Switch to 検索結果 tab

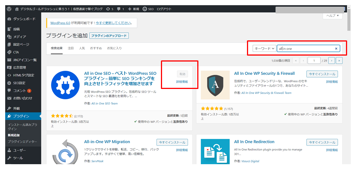pyautogui.click(x=57, y=48)
